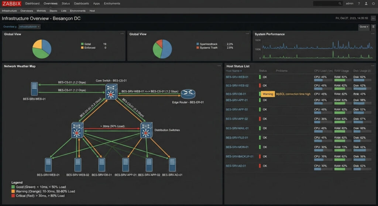Click the RAM: 72% value for BES-SRV-MON-01

point(341,147)
